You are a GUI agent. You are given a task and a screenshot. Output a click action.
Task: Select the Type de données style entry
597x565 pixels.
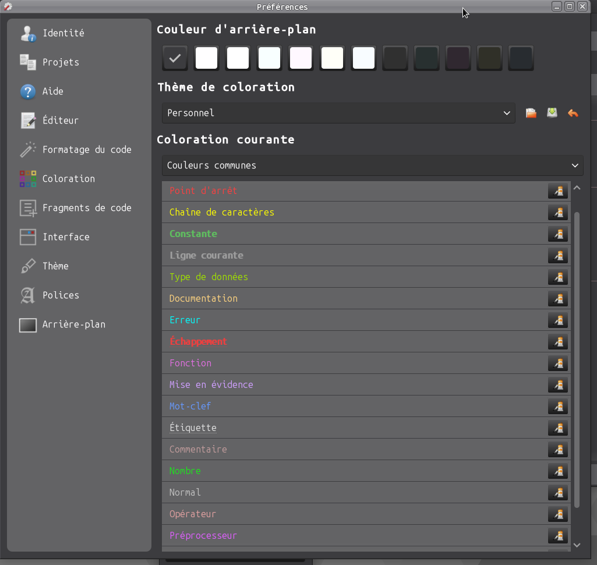click(x=209, y=277)
